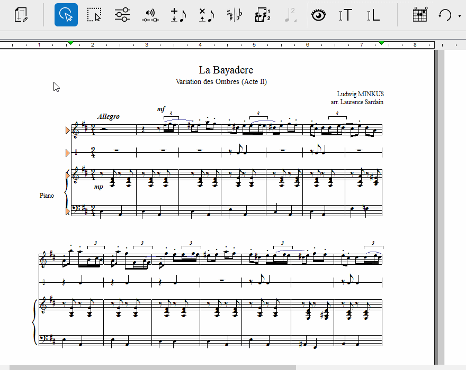
Task: Select the arrow pointer selection tool
Action: click(x=66, y=15)
